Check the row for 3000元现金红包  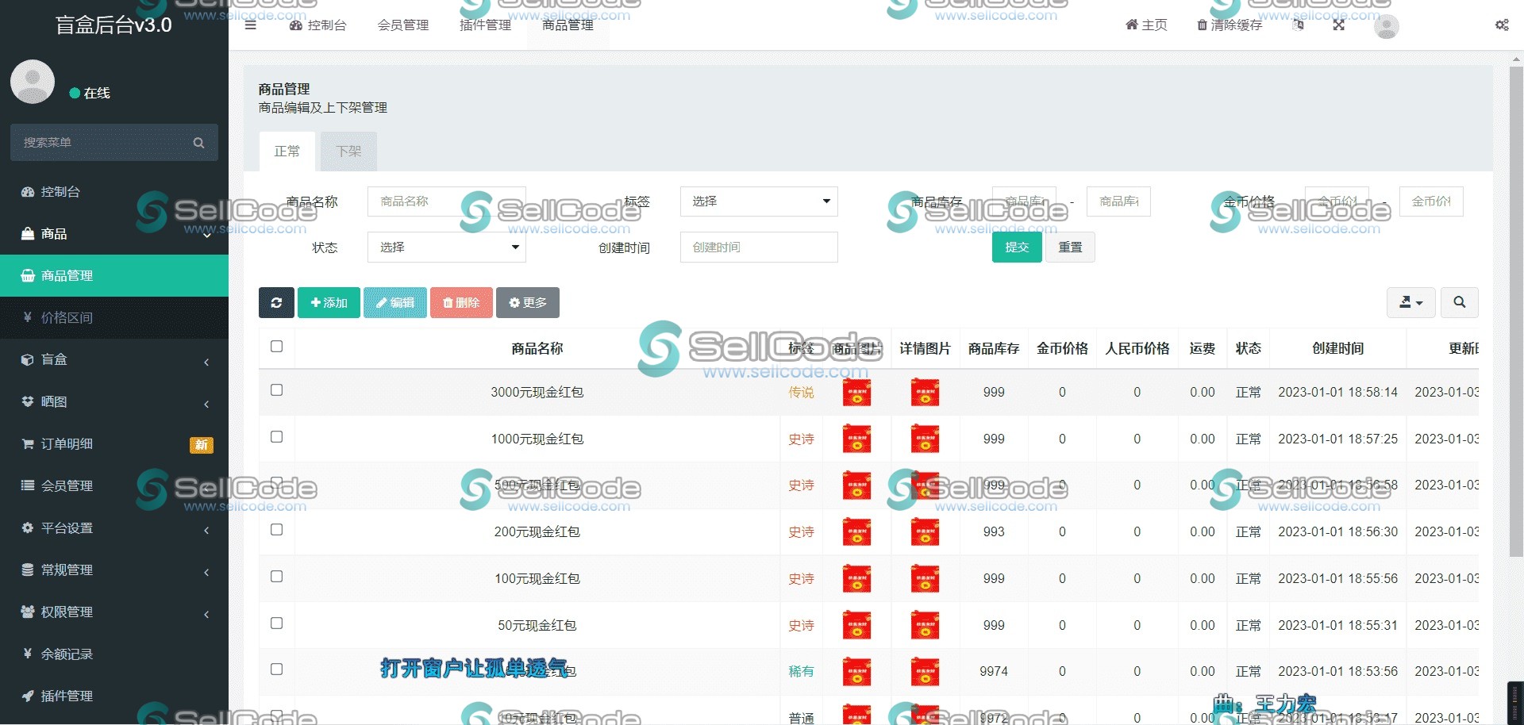(x=276, y=390)
